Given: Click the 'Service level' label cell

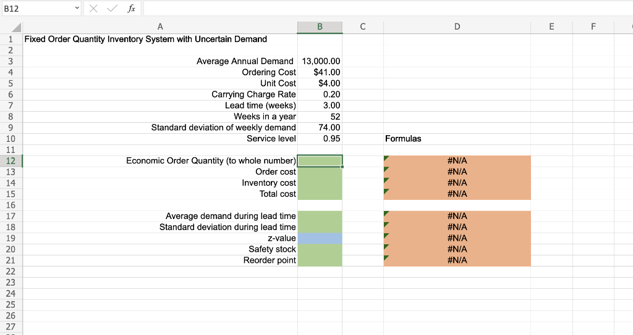Looking at the screenshot, I should [160, 139].
